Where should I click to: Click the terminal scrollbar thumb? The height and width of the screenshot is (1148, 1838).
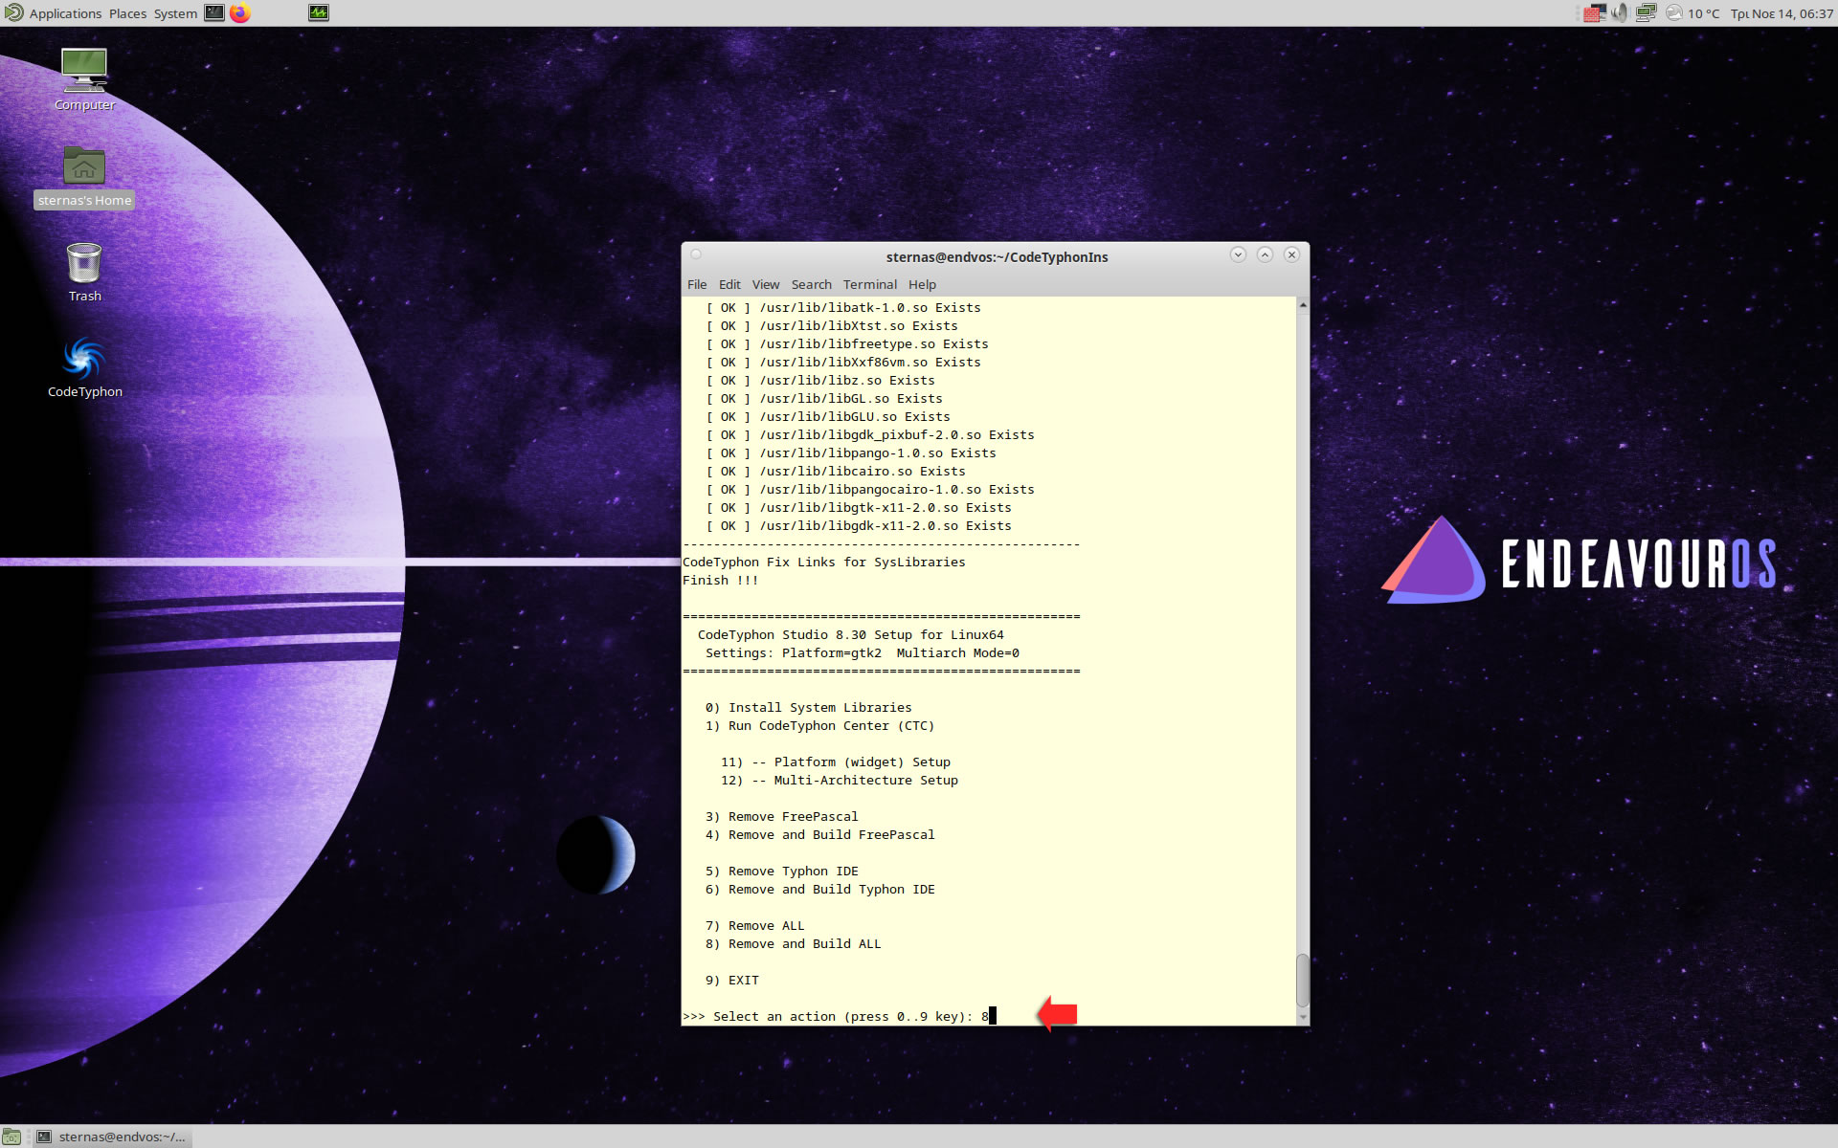pos(1303,980)
